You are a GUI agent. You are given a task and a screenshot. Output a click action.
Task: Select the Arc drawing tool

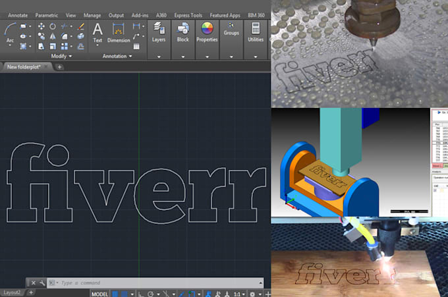pos(10,32)
